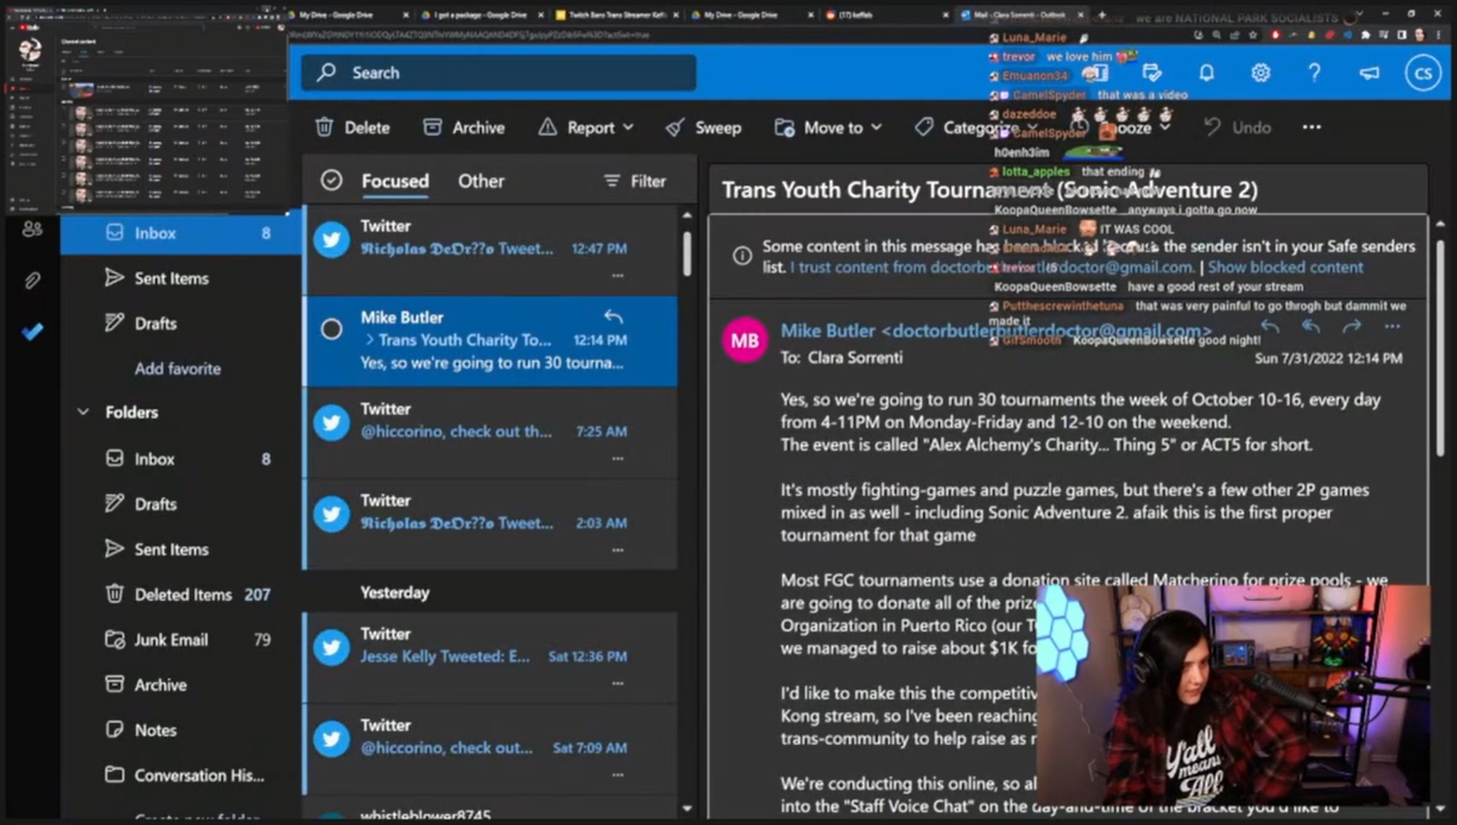Open the CS account avatar
The width and height of the screenshot is (1457, 825).
(x=1423, y=73)
